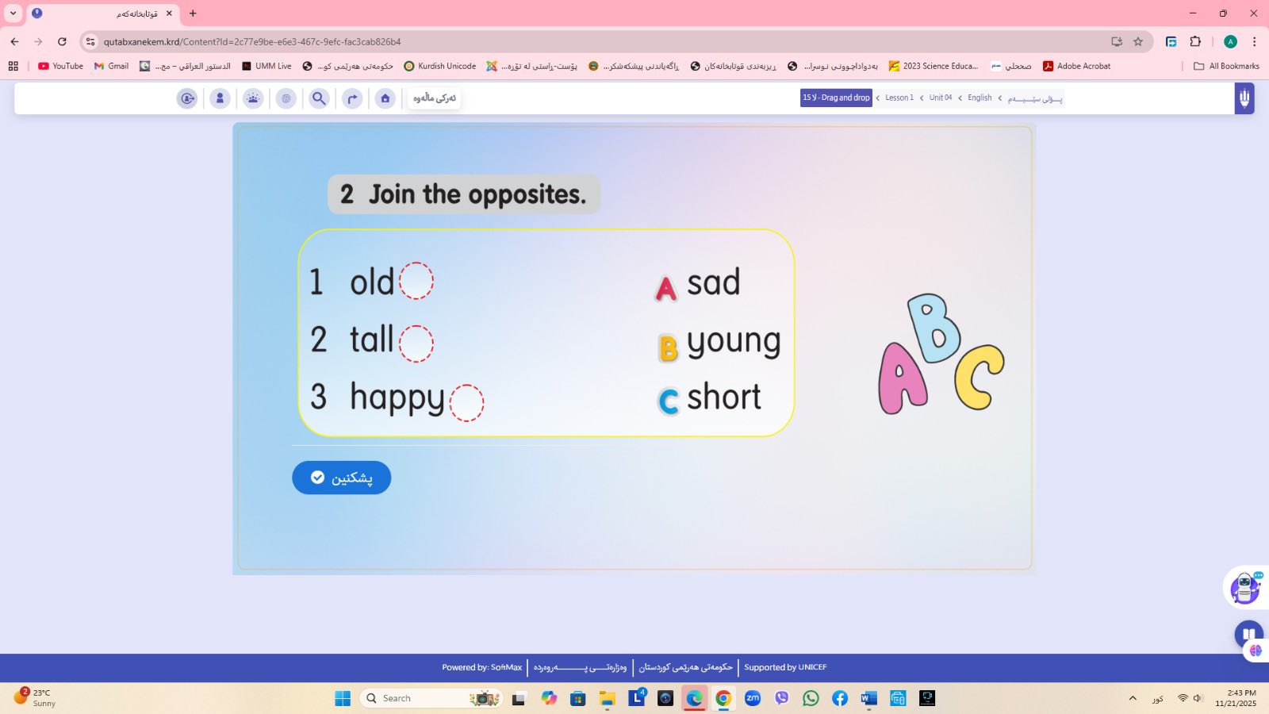This screenshot has height=714, width=1269.
Task: Open the robot chat assistant
Action: pyautogui.click(x=1244, y=588)
